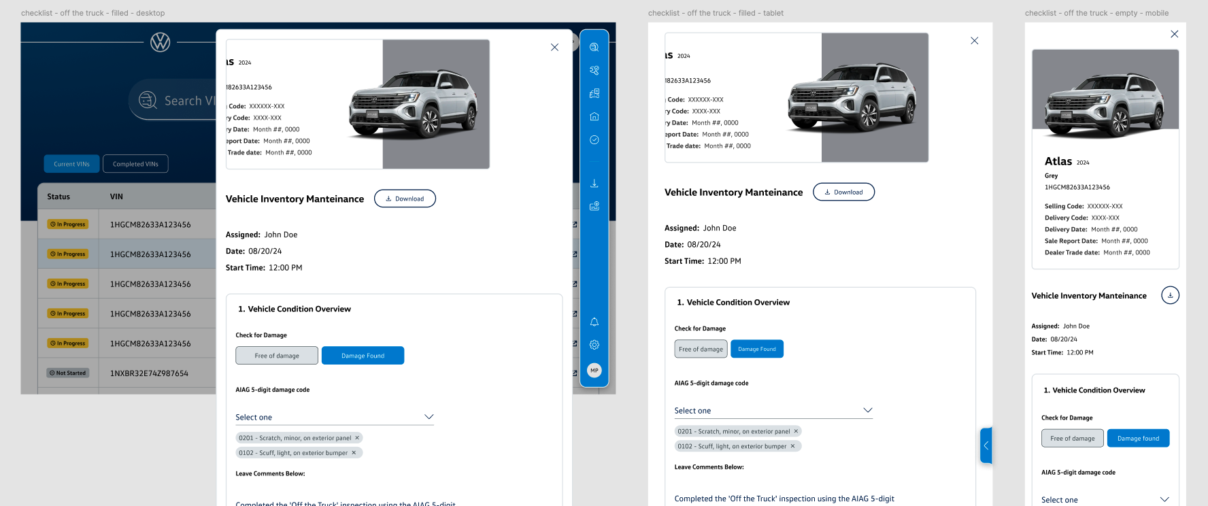Close the mobile checklist view
The width and height of the screenshot is (1208, 506).
[1174, 34]
